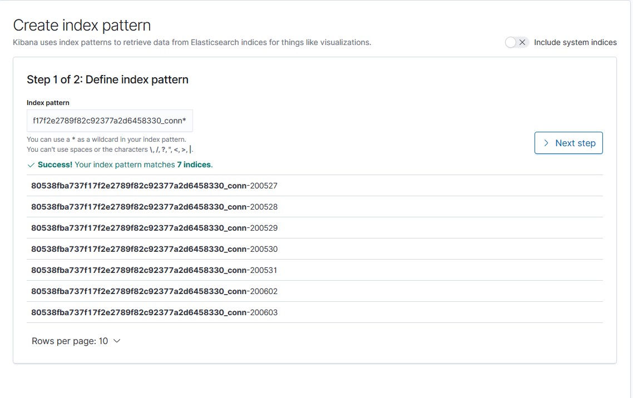The height and width of the screenshot is (398, 633).
Task: Click the Success! status message
Action: pyautogui.click(x=53, y=165)
